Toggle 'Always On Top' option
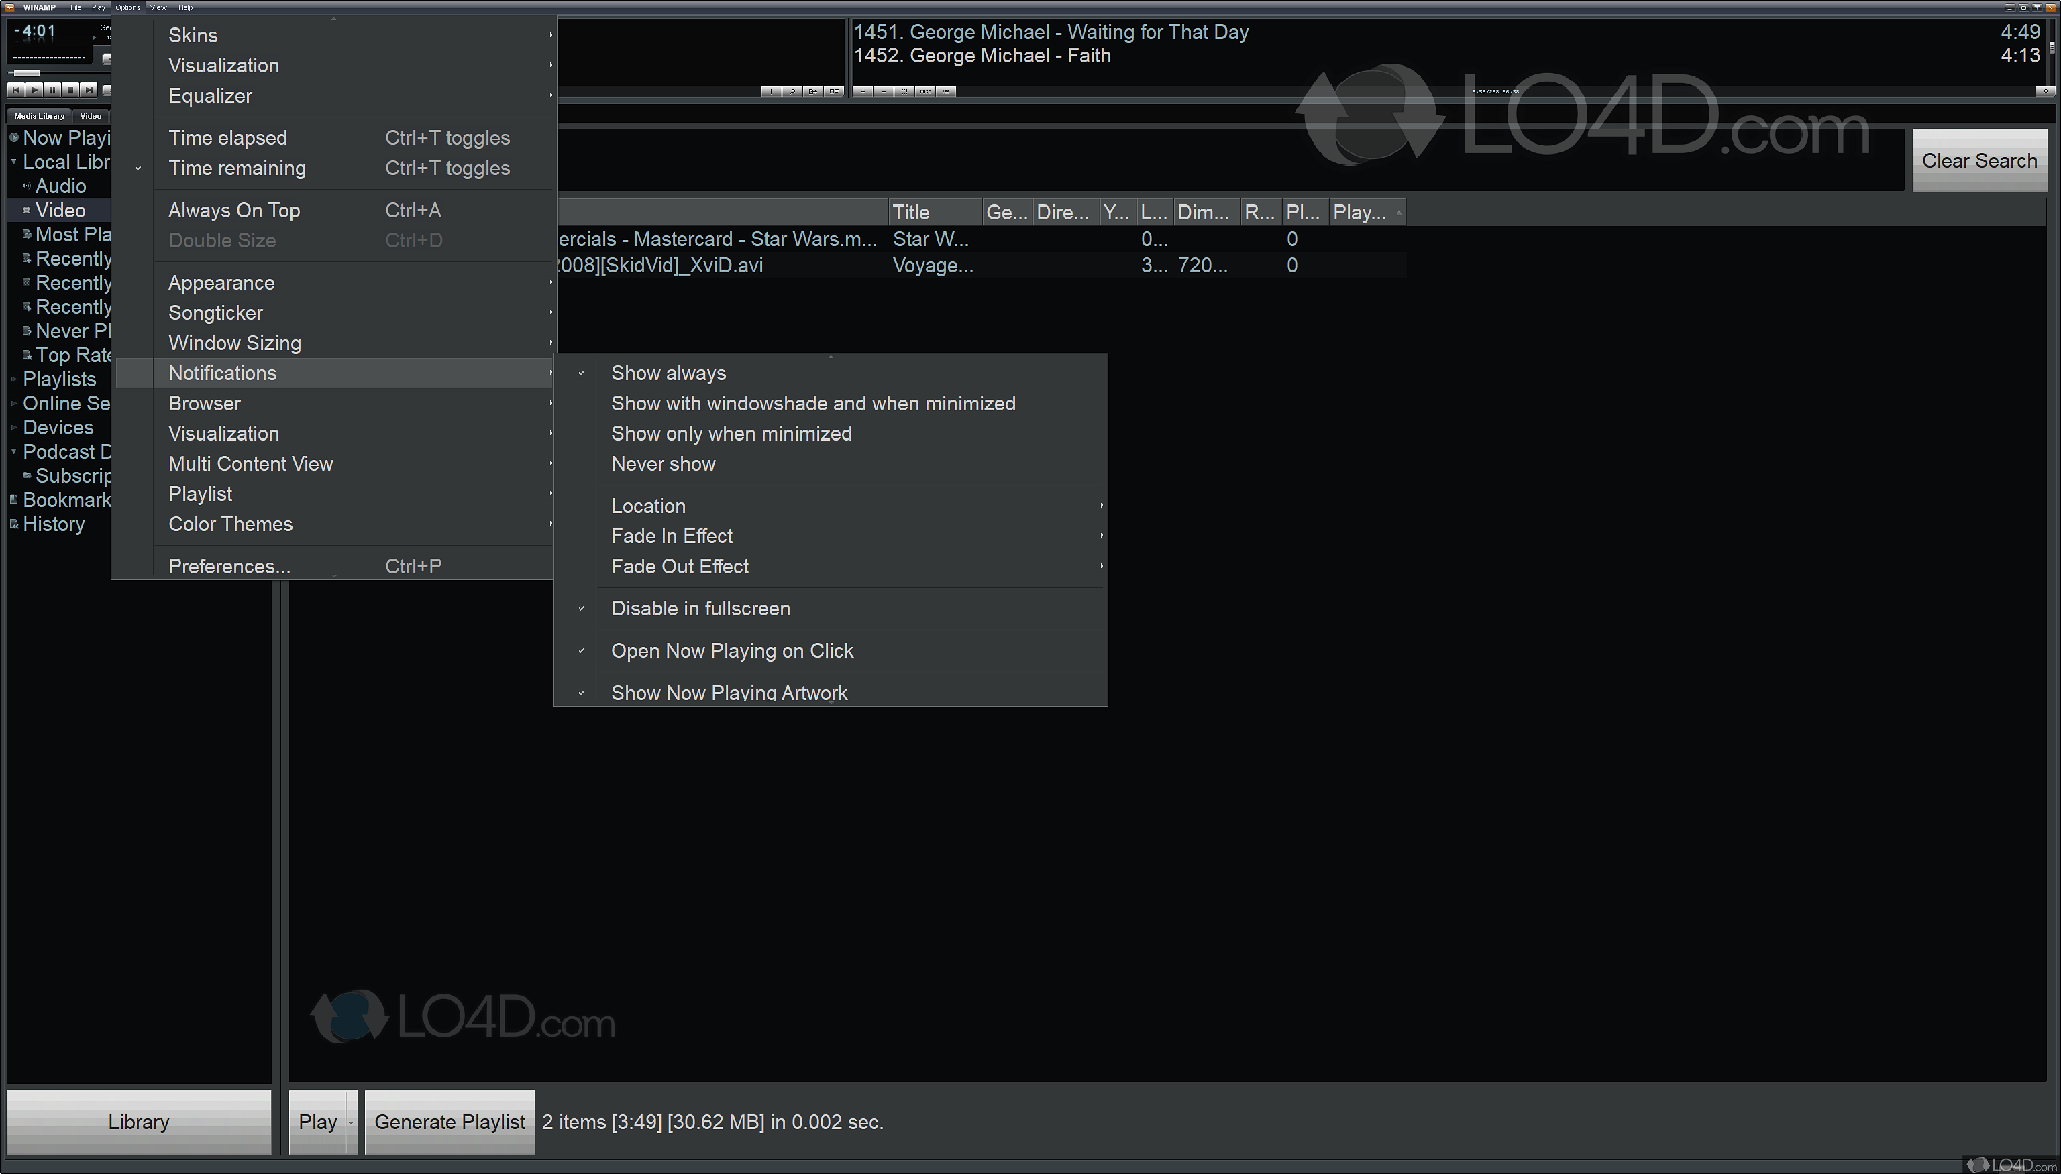This screenshot has height=1174, width=2061. coord(335,211)
